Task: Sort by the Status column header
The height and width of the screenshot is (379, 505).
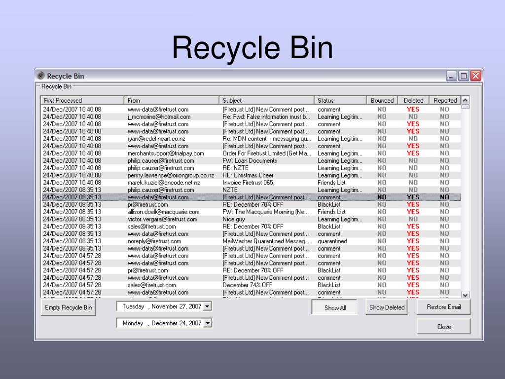Action: pyautogui.click(x=340, y=100)
